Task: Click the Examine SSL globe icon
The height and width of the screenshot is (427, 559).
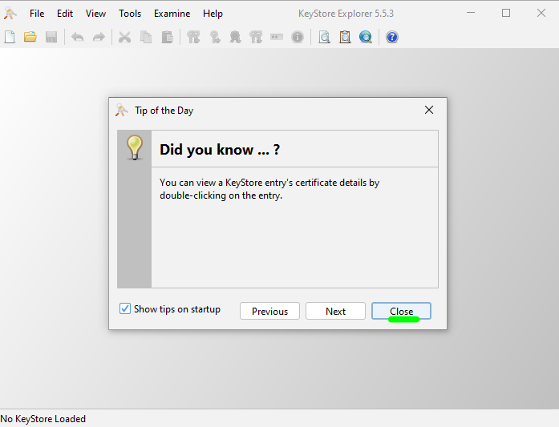Action: click(x=366, y=37)
